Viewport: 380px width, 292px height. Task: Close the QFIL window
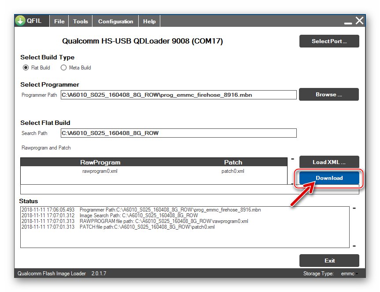(x=359, y=21)
